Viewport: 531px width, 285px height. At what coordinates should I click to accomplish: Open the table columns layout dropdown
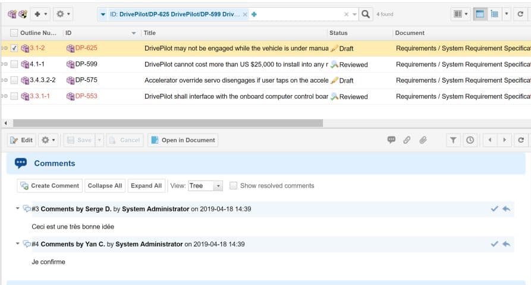point(460,14)
